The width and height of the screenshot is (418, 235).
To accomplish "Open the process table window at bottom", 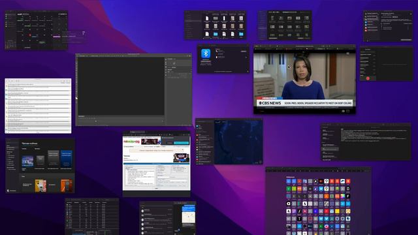I will pyautogui.click(x=92, y=216).
